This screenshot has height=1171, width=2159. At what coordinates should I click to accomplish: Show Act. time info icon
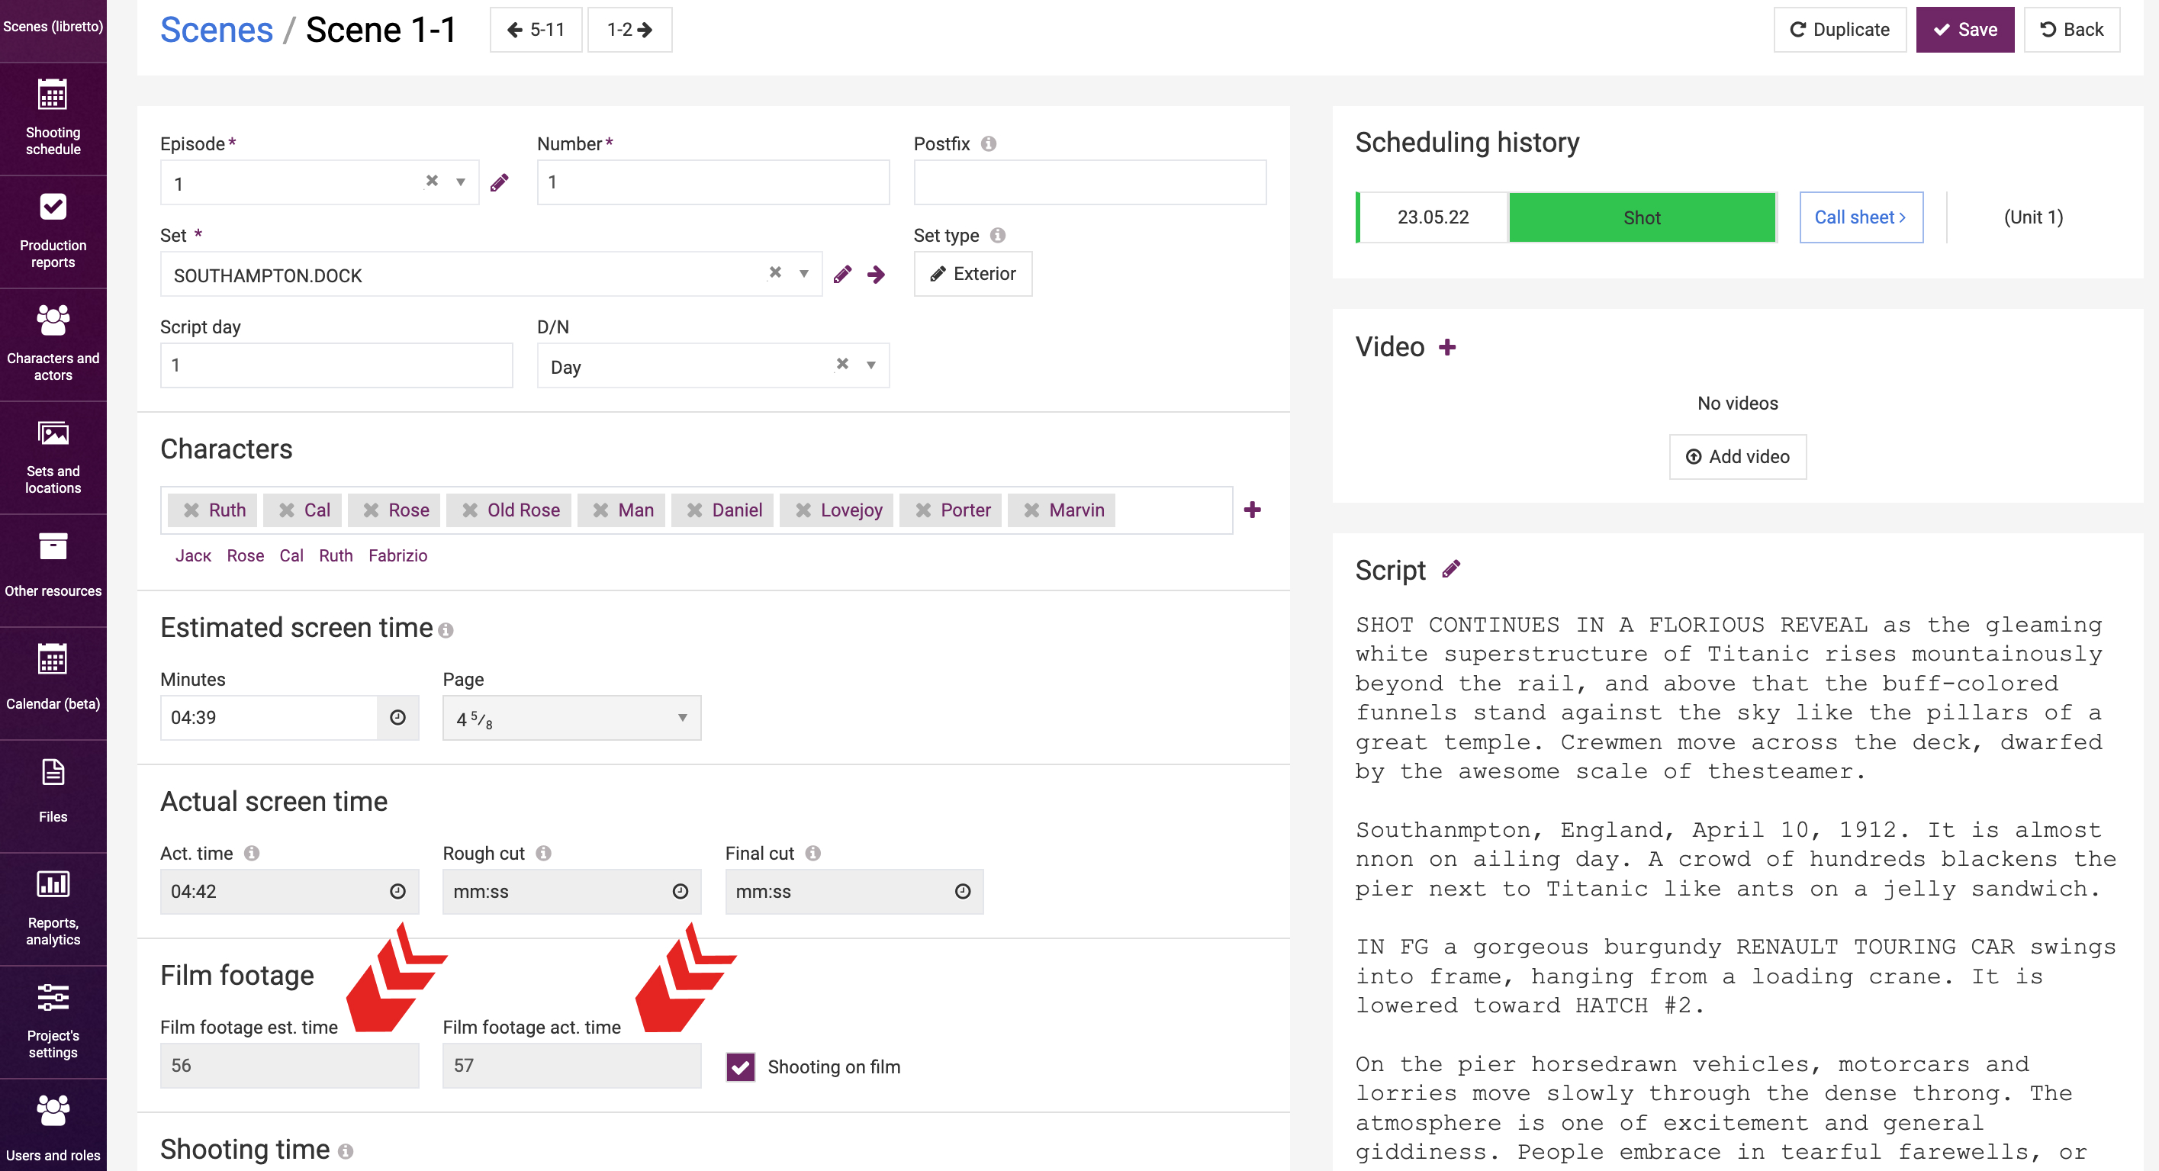pyautogui.click(x=252, y=854)
